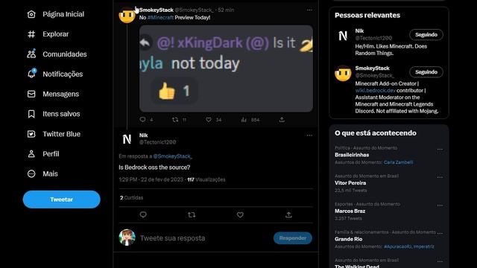Like Nik's tweet with the heart icon
The width and height of the screenshot is (477, 268).
[x=240, y=215]
